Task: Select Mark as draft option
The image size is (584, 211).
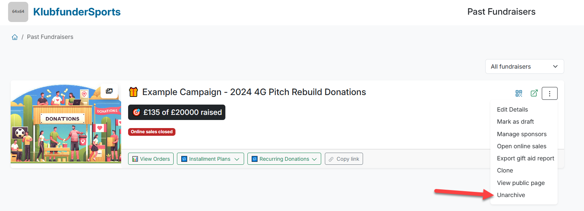Action: pyautogui.click(x=515, y=121)
